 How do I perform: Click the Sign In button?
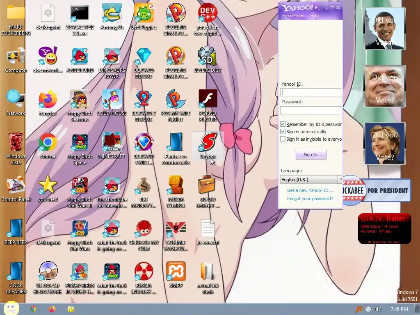(x=311, y=155)
